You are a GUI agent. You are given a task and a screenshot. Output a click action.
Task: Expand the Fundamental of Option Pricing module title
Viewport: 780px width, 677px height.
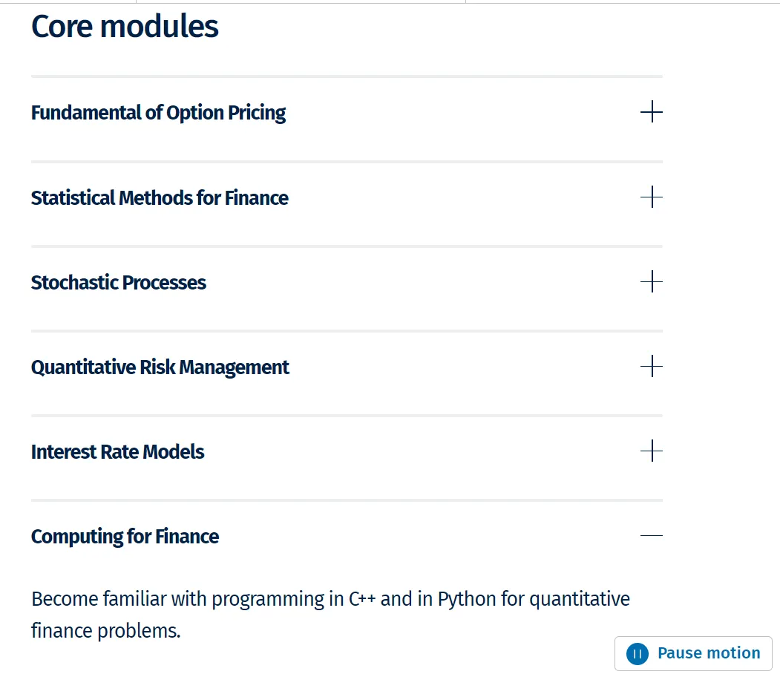(158, 113)
